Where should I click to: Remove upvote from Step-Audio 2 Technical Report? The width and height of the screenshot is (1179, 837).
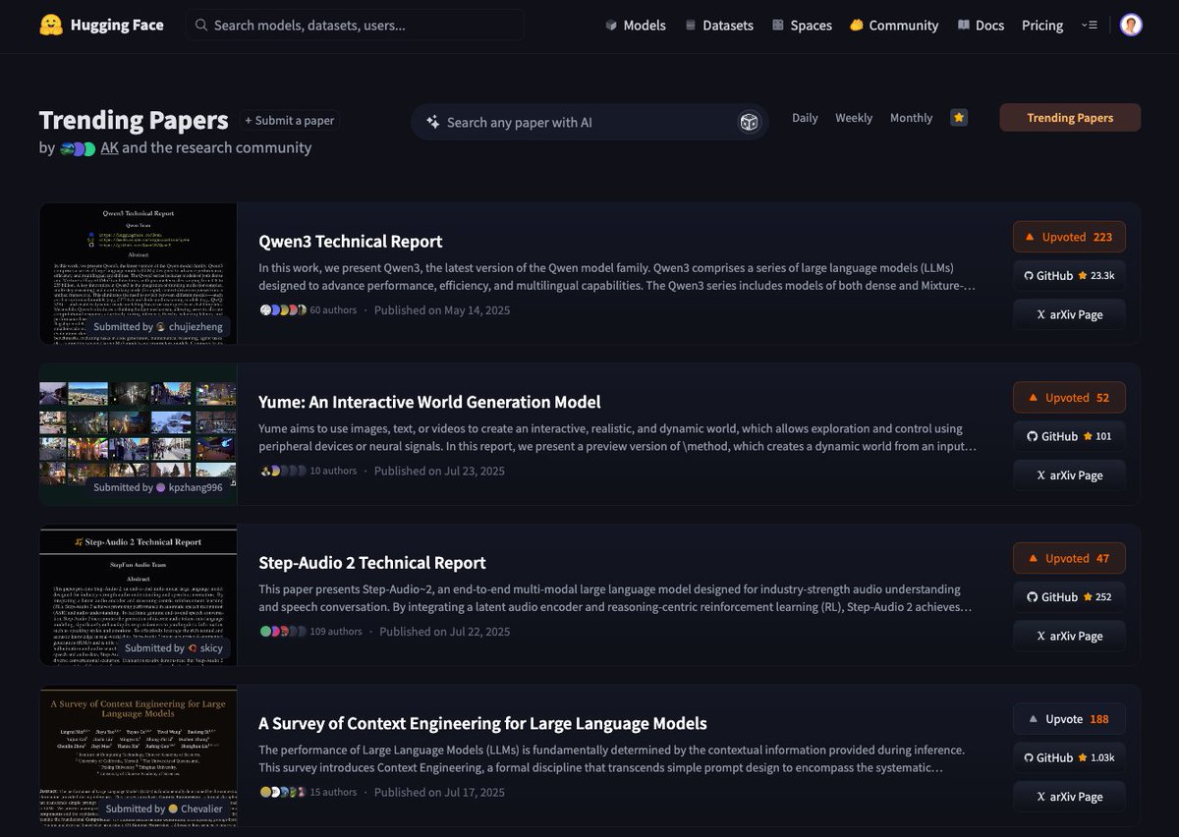coord(1069,558)
